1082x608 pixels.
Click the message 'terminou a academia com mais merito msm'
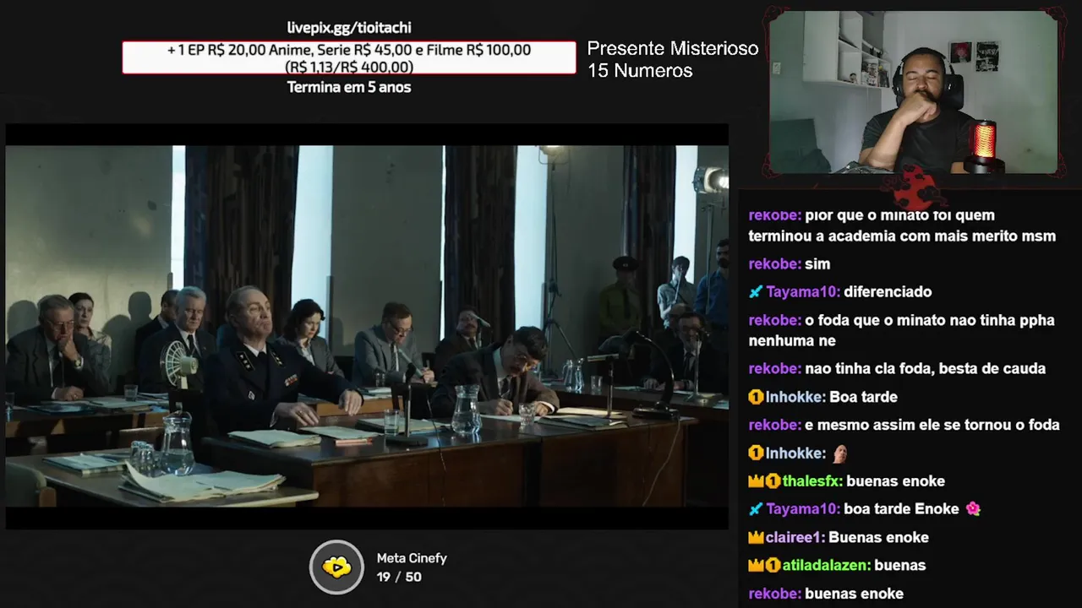tap(902, 236)
